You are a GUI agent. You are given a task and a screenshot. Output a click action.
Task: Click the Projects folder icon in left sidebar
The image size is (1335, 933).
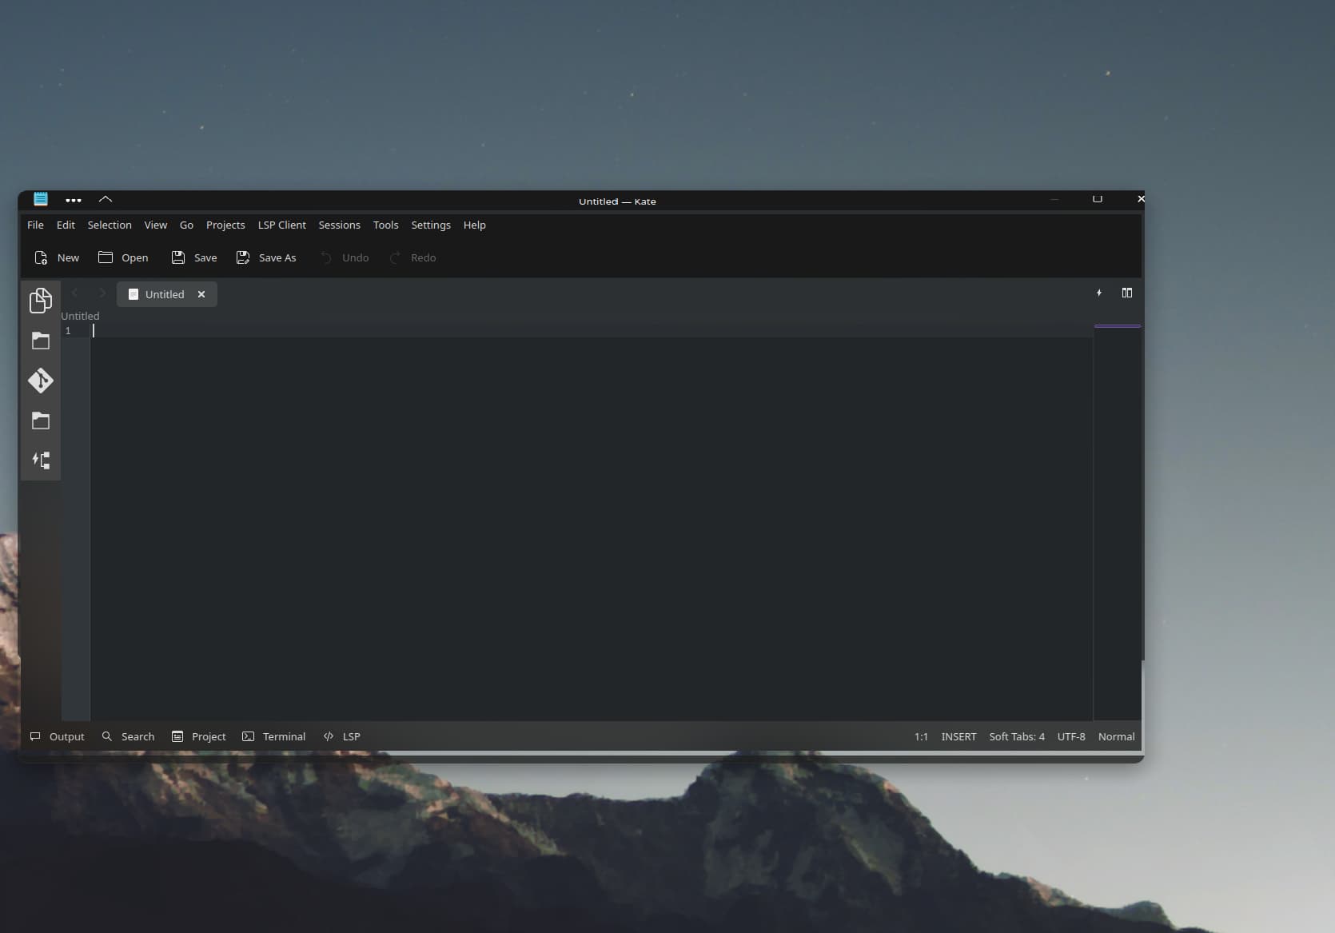coord(41,341)
